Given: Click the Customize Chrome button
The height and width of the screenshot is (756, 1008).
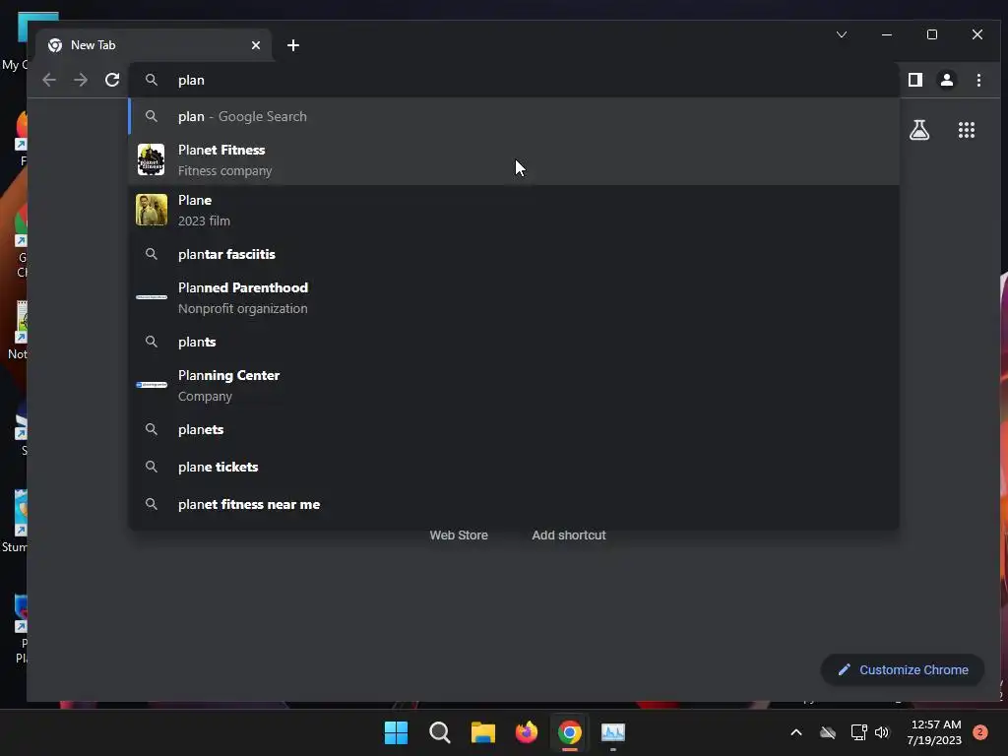Looking at the screenshot, I should (903, 669).
